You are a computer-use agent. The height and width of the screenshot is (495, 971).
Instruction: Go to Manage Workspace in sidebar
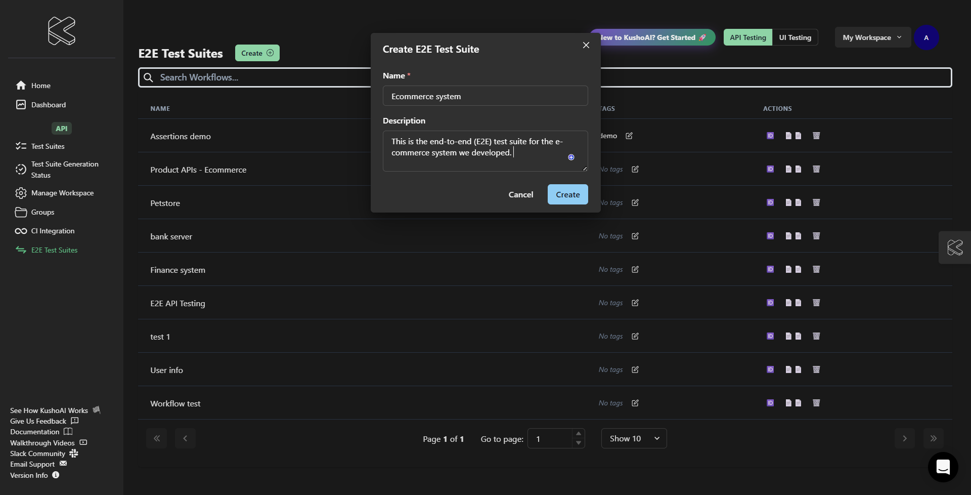tap(62, 193)
